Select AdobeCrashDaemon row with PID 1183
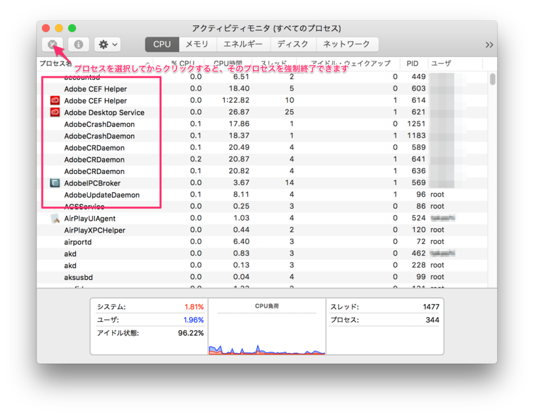The width and height of the screenshot is (534, 416). (262, 136)
